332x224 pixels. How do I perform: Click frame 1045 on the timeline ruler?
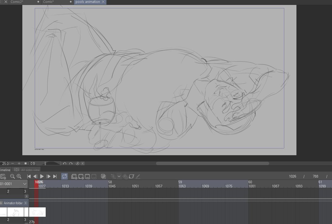(x=112, y=186)
